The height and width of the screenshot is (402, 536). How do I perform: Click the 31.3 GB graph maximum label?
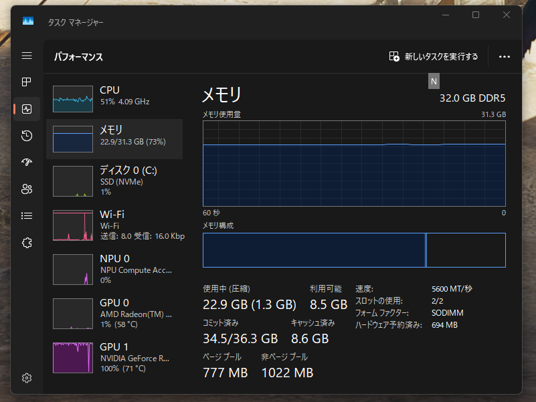click(494, 114)
